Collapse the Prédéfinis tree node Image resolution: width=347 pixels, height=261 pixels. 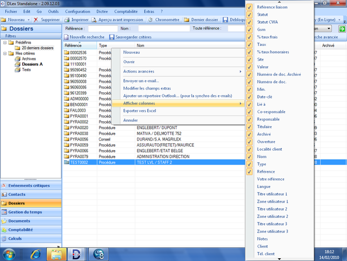pos(4,41)
